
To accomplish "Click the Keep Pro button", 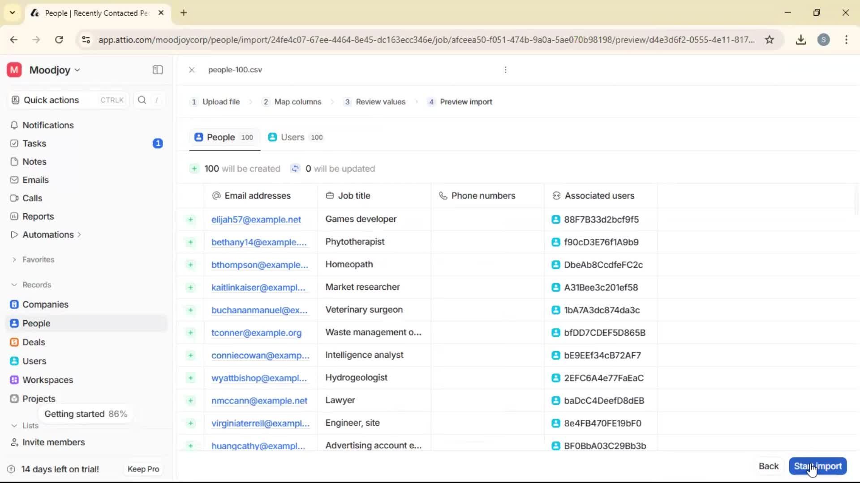I will pos(142,469).
